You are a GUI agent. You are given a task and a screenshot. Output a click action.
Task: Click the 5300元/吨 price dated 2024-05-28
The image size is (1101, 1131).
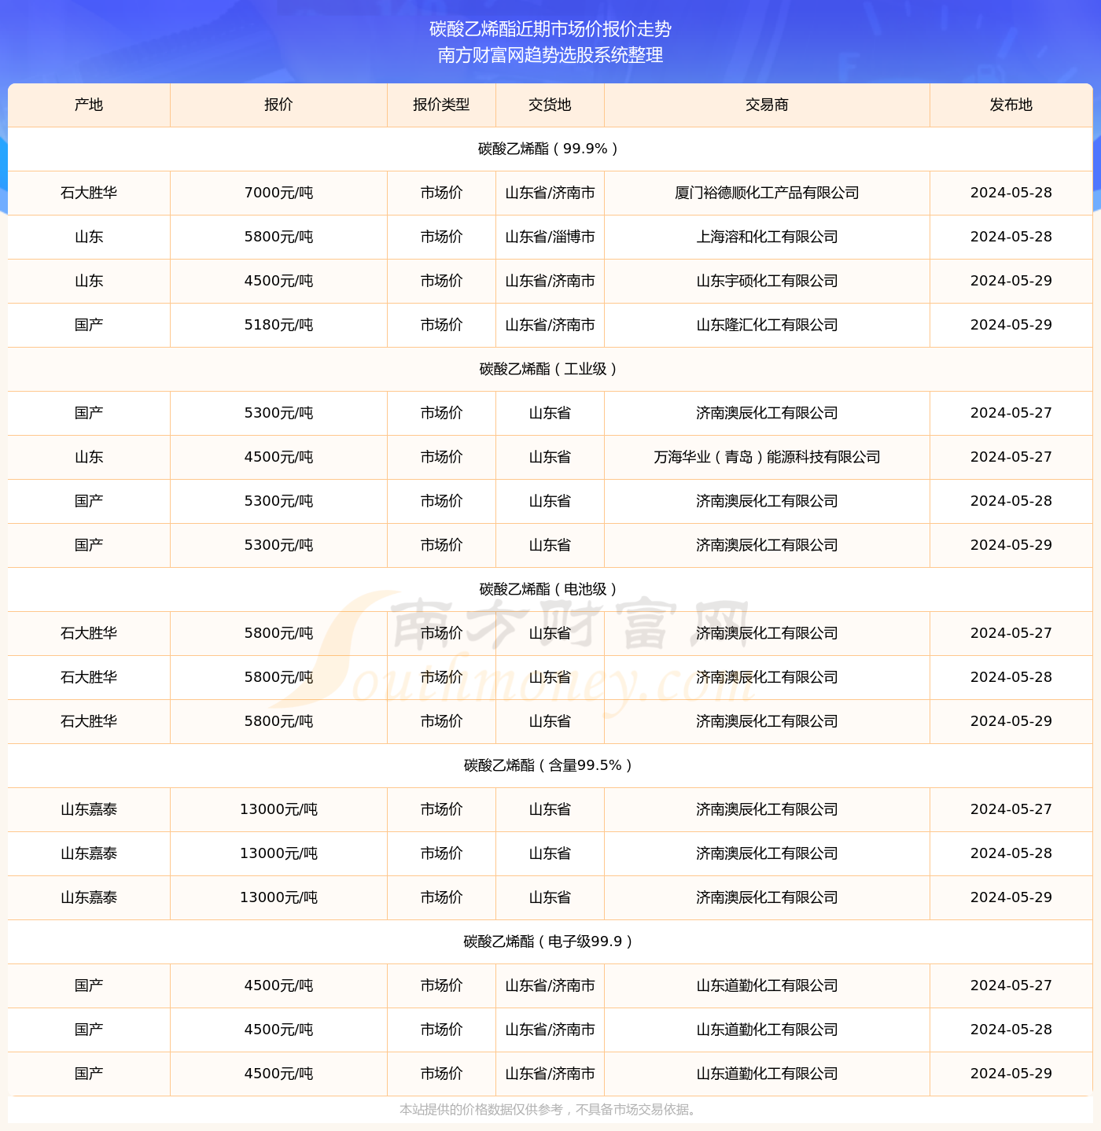pyautogui.click(x=278, y=501)
